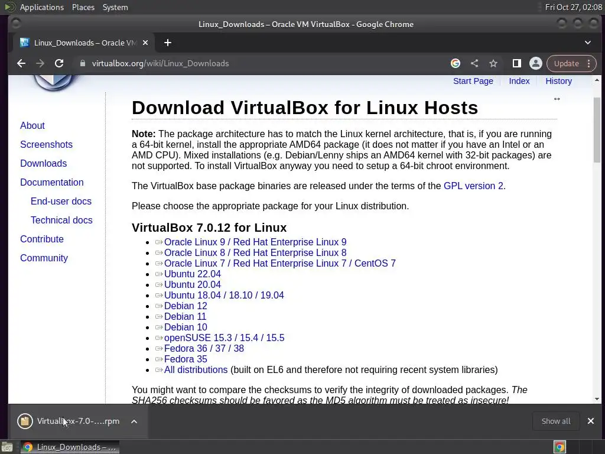605x454 pixels.
Task: Click the Google icon in address bar
Action: coord(456,63)
